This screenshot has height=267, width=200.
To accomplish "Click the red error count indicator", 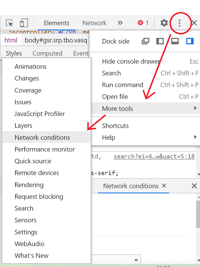I will coord(143,23).
